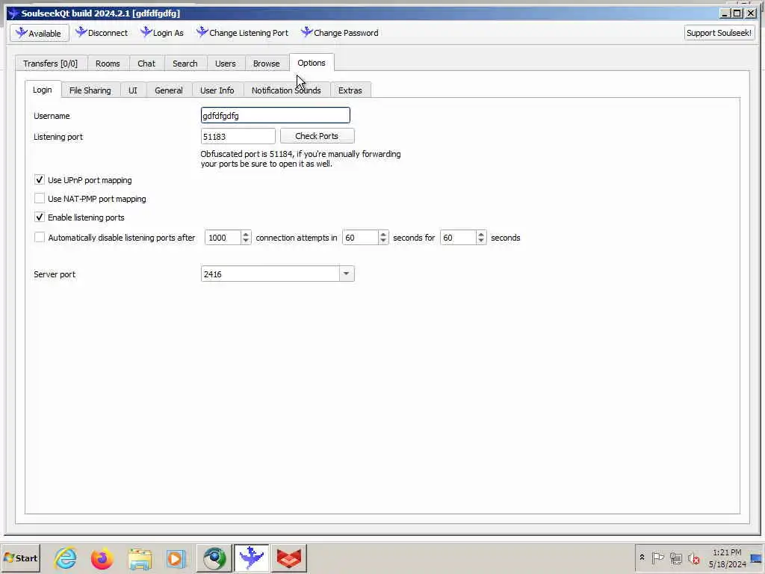Decrease the final seconds duration spinner
The image size is (765, 574).
pyautogui.click(x=481, y=241)
